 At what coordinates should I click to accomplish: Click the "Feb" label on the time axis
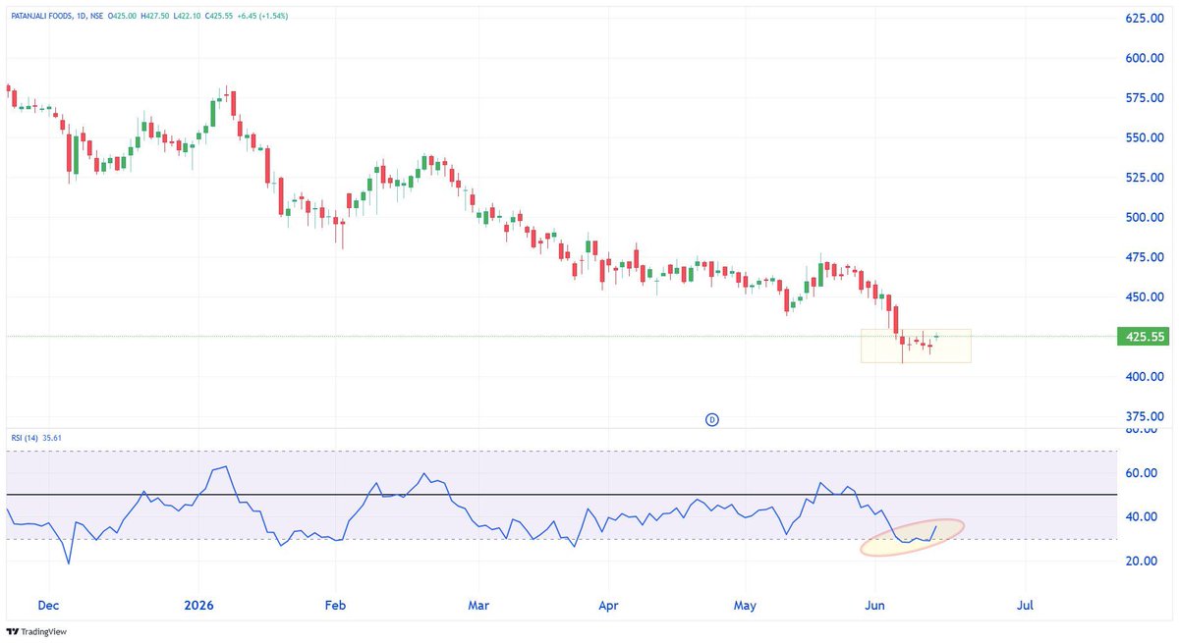pyautogui.click(x=337, y=605)
